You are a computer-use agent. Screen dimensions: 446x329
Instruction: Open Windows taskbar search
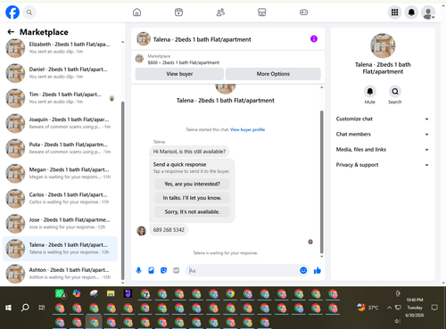(x=25, y=308)
